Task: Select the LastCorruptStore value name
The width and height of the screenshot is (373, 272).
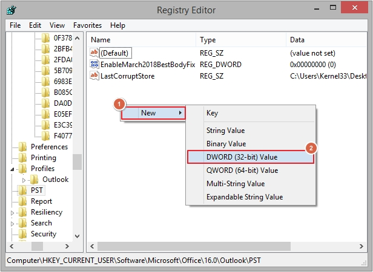Action: pos(128,76)
